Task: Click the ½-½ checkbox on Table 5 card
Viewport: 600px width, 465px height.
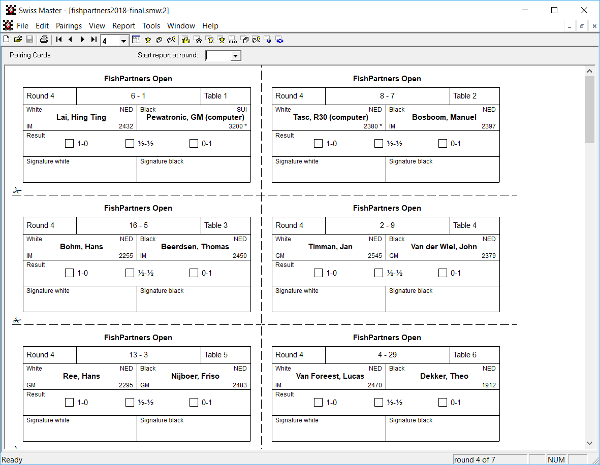Action: pos(130,402)
